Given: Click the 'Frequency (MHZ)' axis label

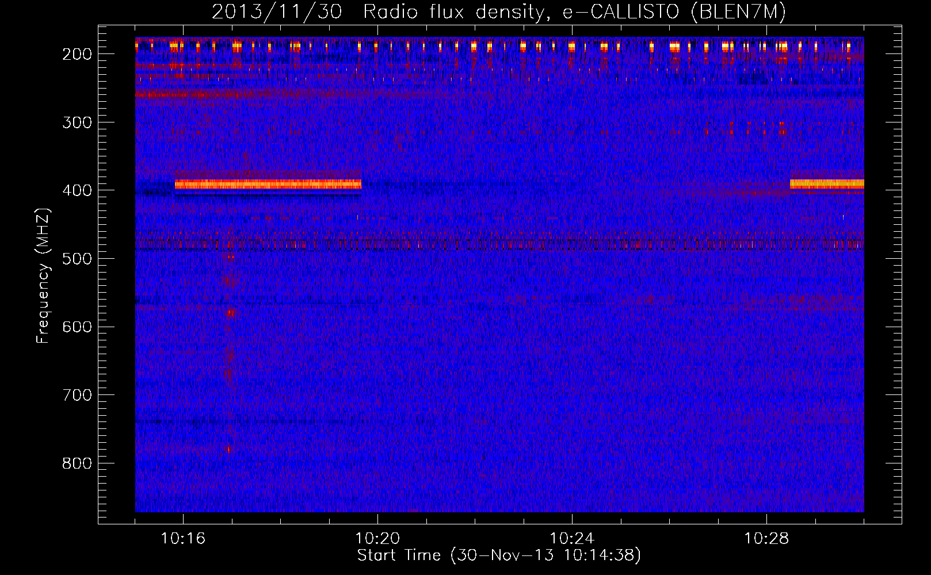Looking at the screenshot, I should coord(43,275).
